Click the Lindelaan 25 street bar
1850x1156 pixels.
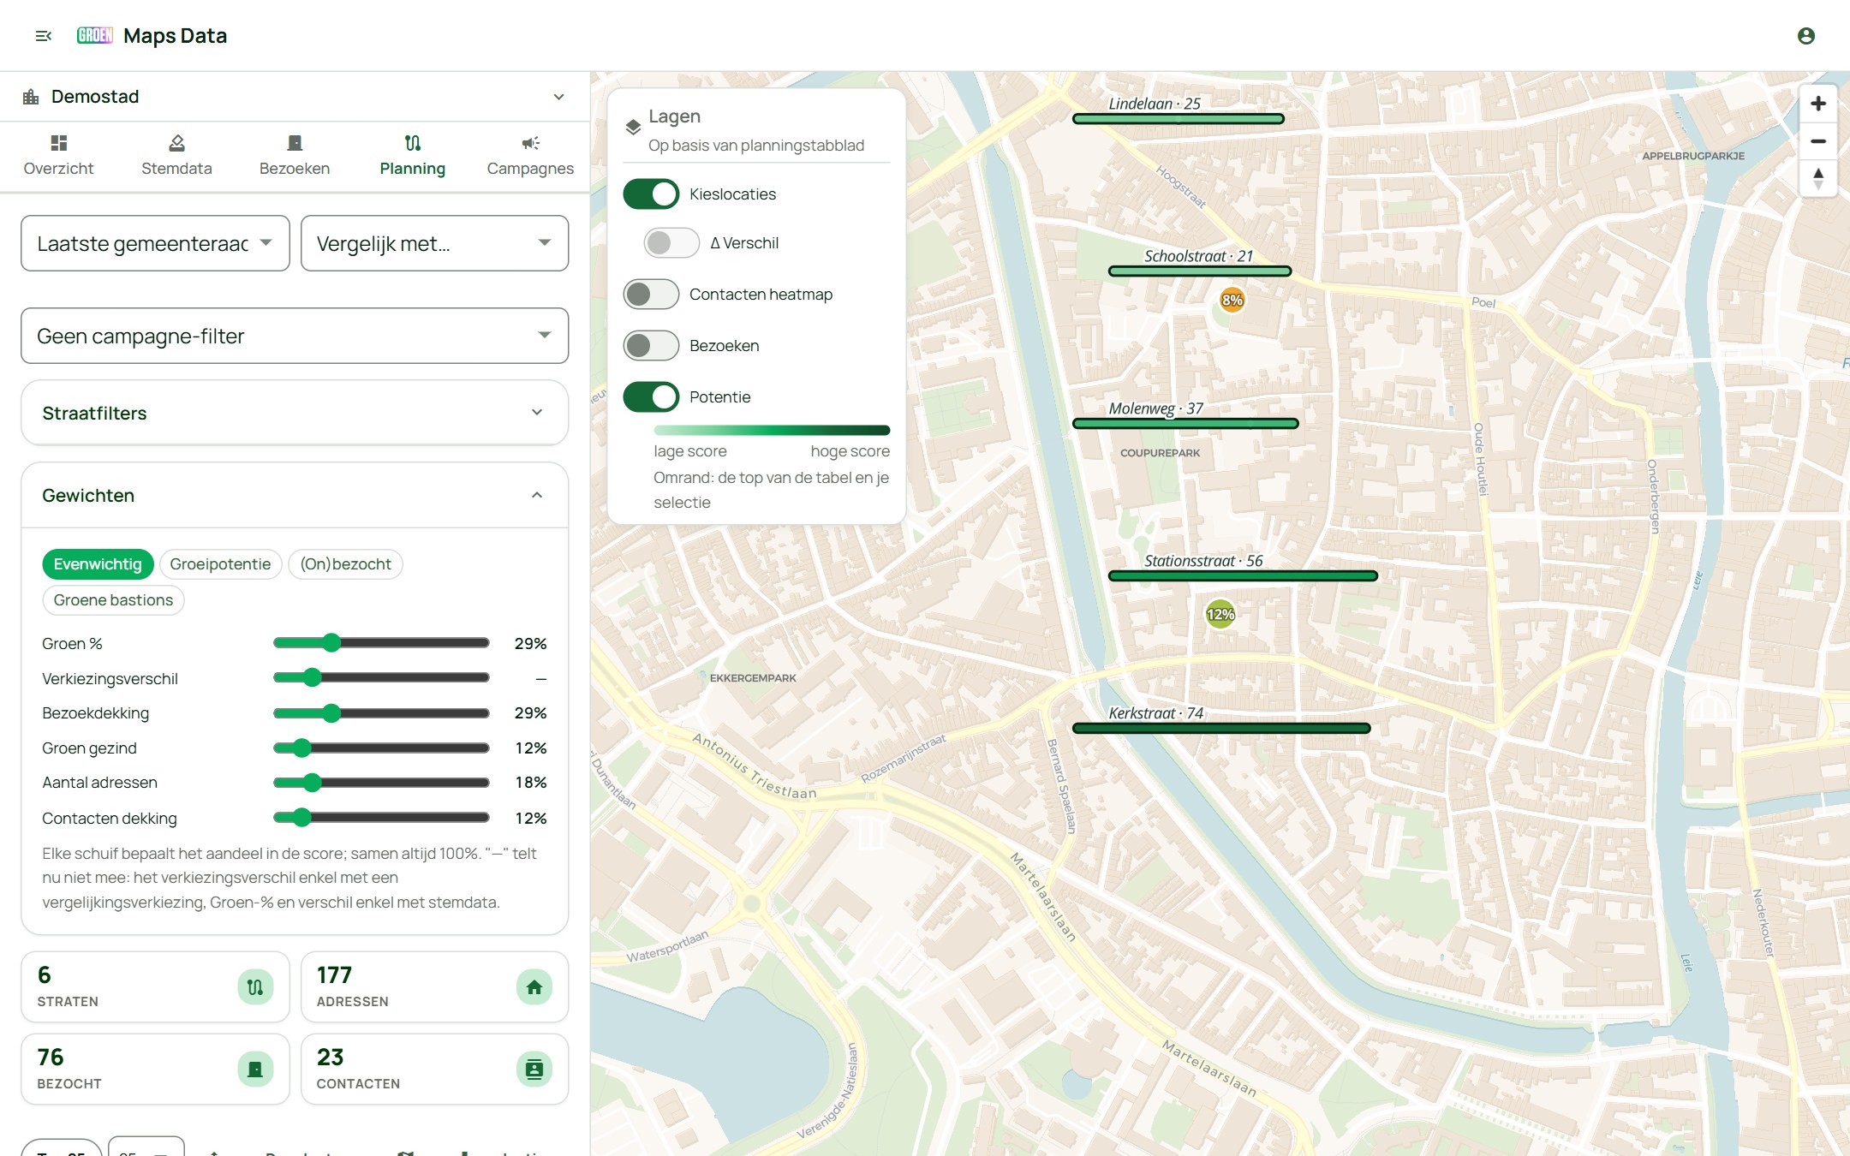tap(1179, 119)
